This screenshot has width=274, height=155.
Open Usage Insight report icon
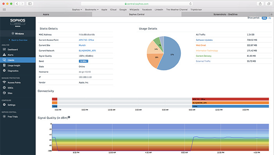(4, 65)
